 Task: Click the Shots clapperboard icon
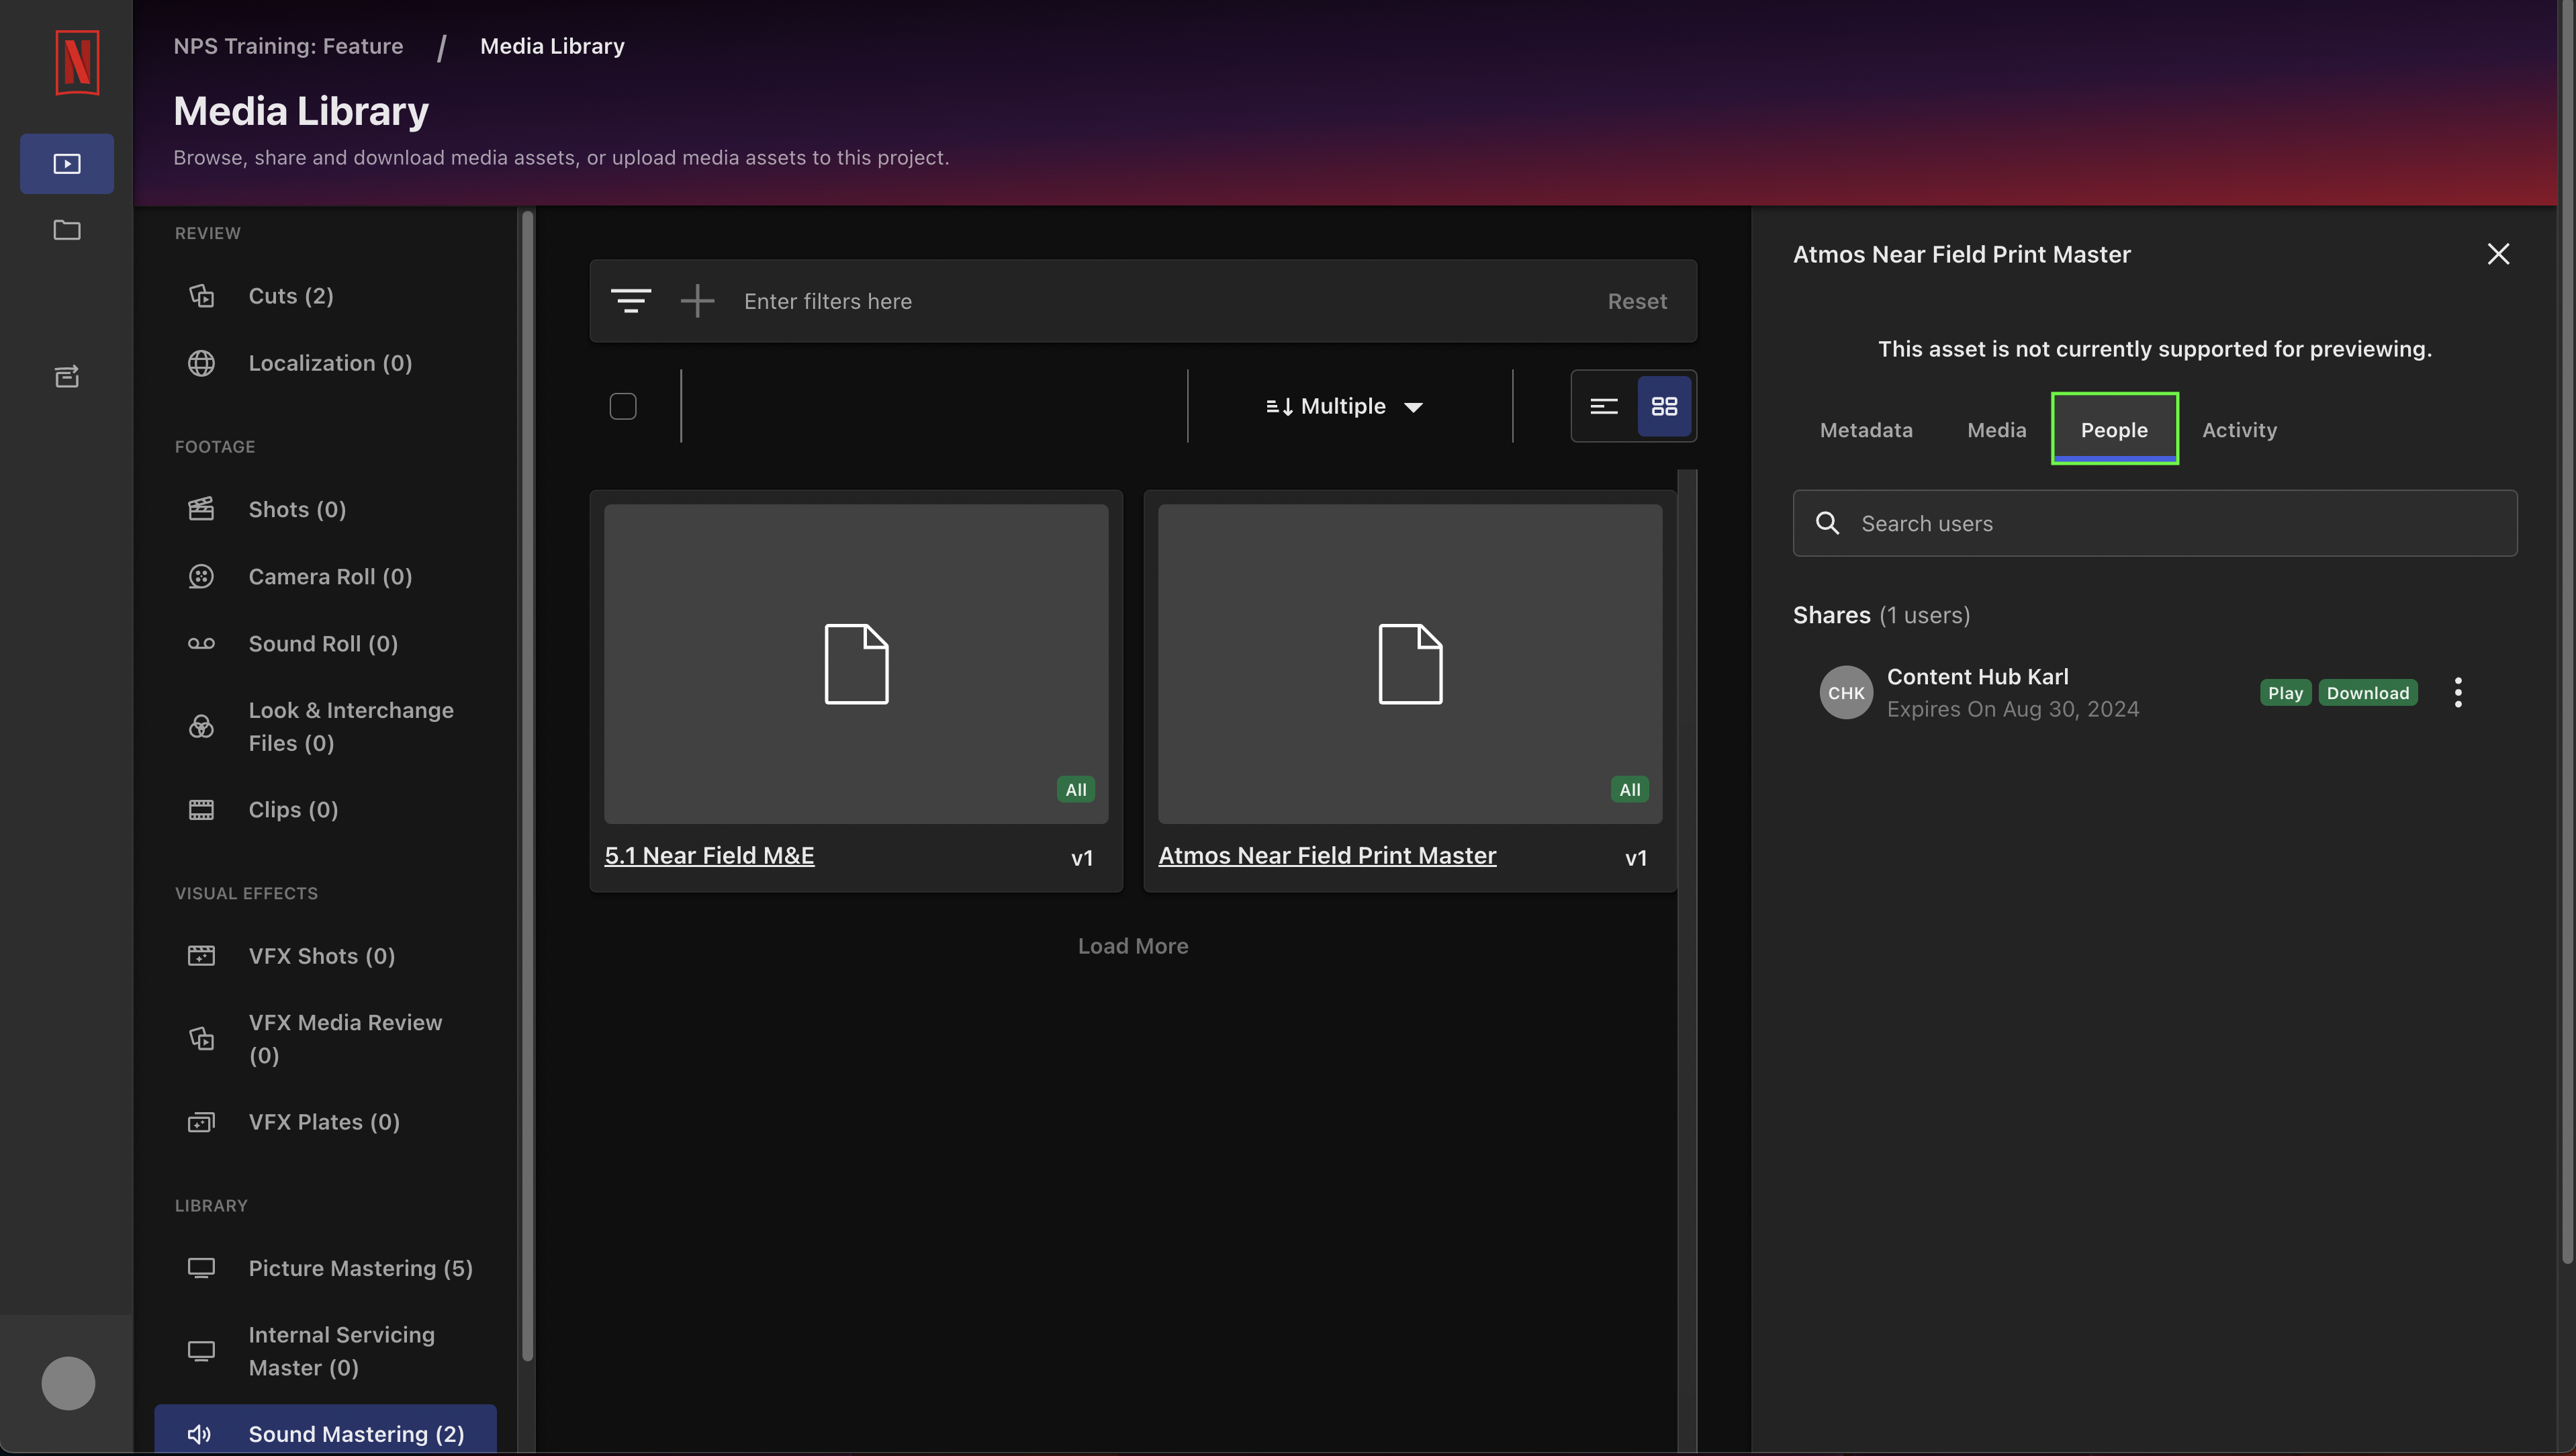[201, 509]
